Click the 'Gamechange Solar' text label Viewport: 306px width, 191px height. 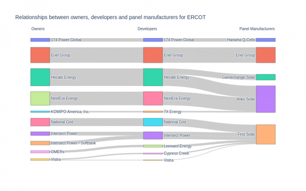coord(239,77)
